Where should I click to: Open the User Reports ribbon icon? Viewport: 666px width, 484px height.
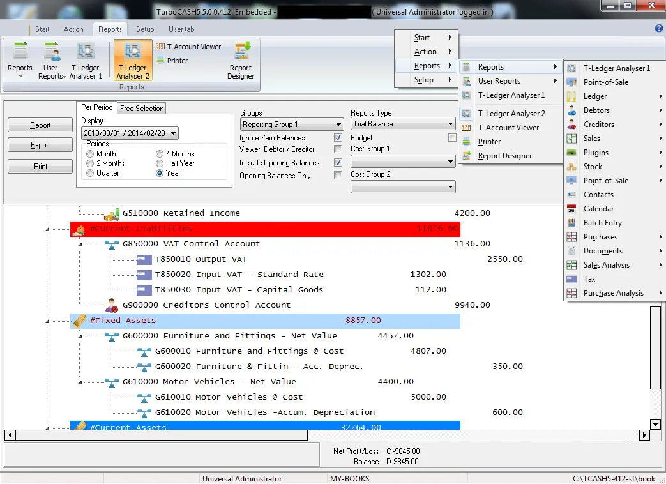[52, 59]
